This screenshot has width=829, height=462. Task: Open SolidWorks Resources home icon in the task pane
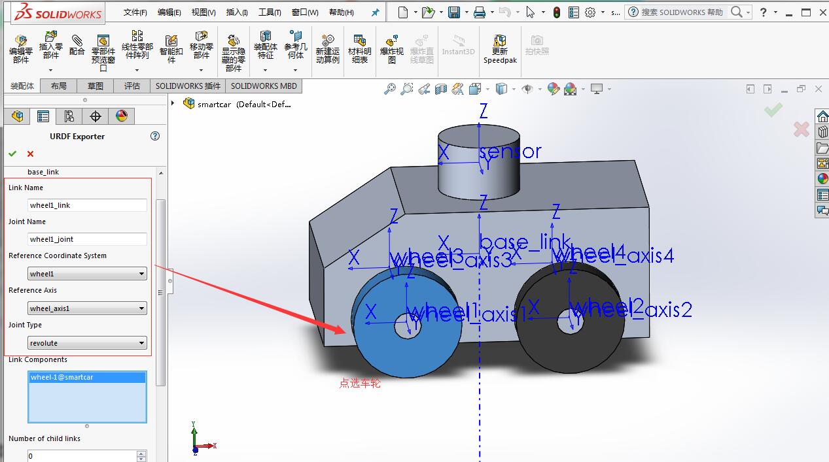click(x=822, y=116)
